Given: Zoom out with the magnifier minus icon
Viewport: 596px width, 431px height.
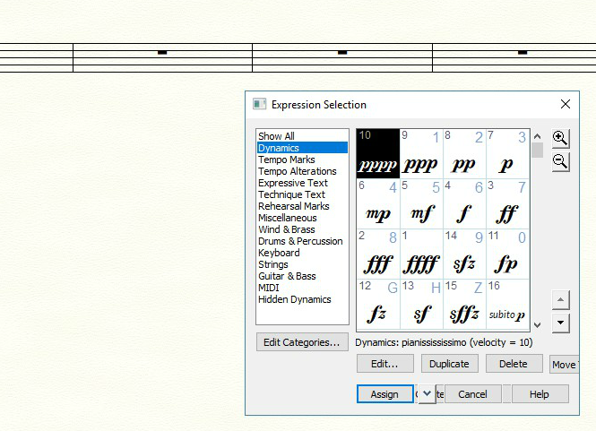Looking at the screenshot, I should click(560, 161).
